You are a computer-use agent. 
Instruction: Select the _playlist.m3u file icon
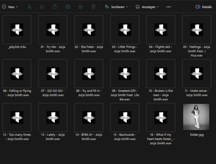pos(17,30)
